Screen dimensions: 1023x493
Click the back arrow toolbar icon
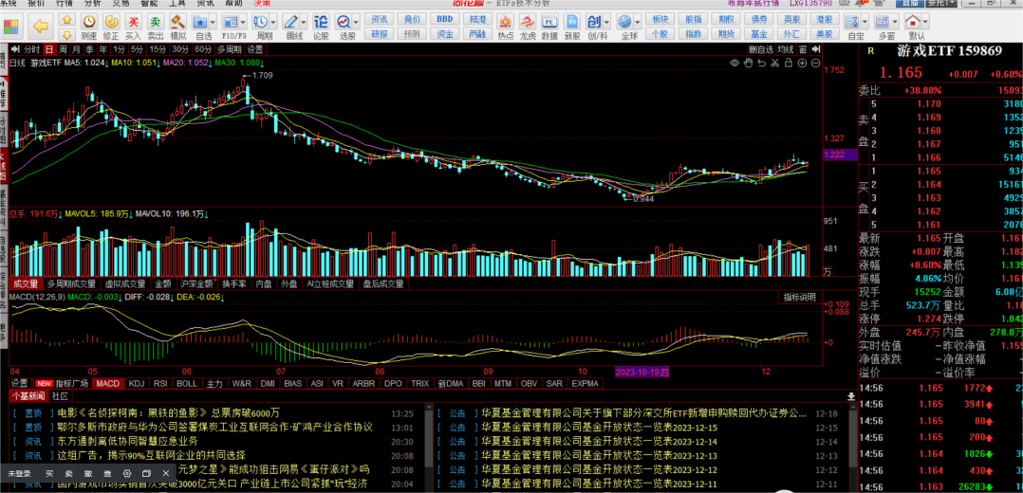[41, 27]
